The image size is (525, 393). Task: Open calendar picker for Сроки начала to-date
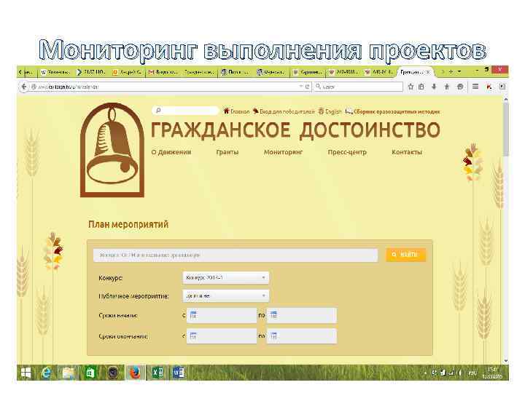(x=273, y=314)
